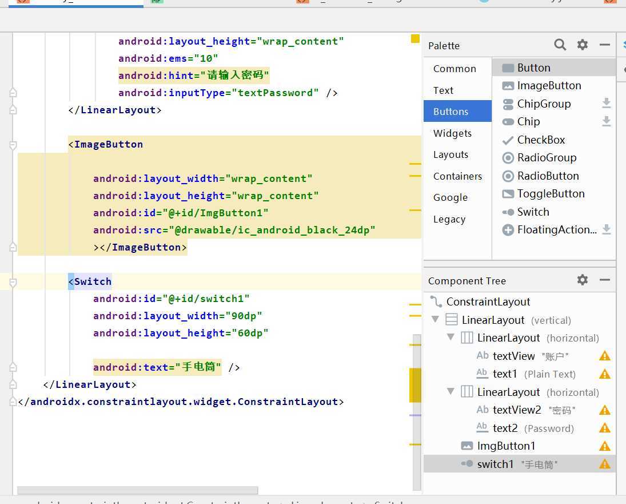Screen dimensions: 626x504
Task: Place cursor on the @+id/switch1 line
Action: tap(172, 299)
